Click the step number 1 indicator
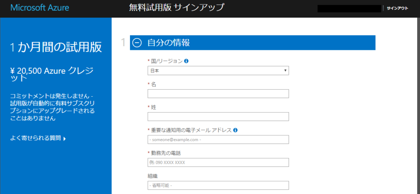 tap(123, 43)
